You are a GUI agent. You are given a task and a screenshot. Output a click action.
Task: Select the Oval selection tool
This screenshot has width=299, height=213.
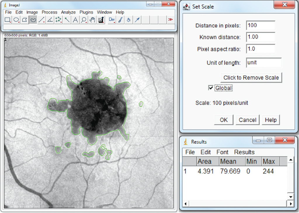pos(16,20)
